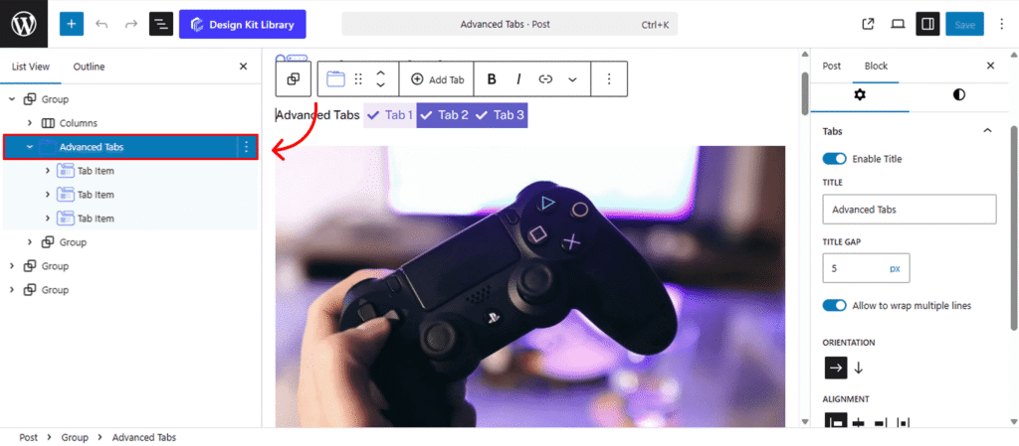The image size is (1019, 446).
Task: Collapse the Tabs settings panel
Action: click(987, 131)
